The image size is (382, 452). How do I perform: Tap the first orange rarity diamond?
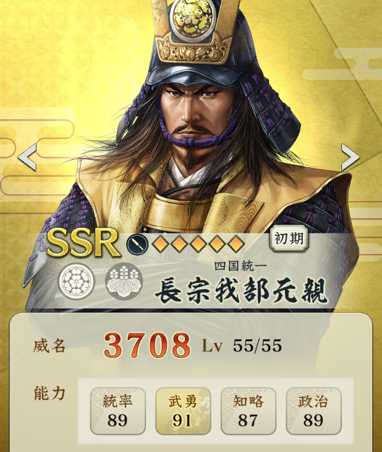pyautogui.click(x=160, y=244)
